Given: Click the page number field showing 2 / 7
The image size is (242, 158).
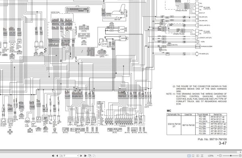Looking at the screenshot, I should pos(69,156).
